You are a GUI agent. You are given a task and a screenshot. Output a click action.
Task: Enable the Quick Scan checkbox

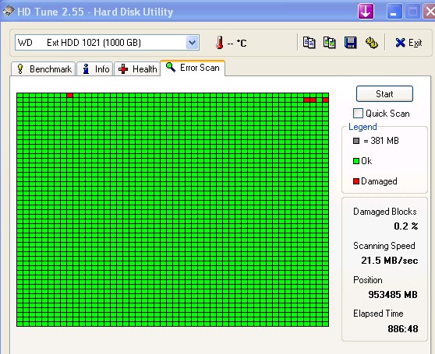coord(358,114)
